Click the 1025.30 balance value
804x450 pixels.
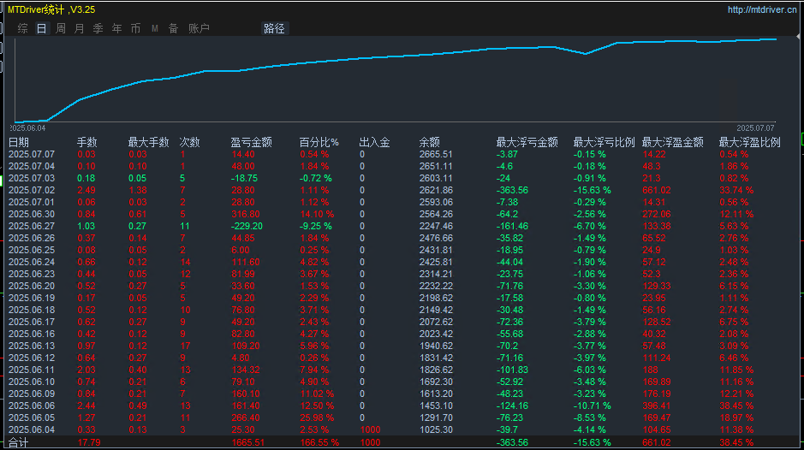(x=436, y=429)
